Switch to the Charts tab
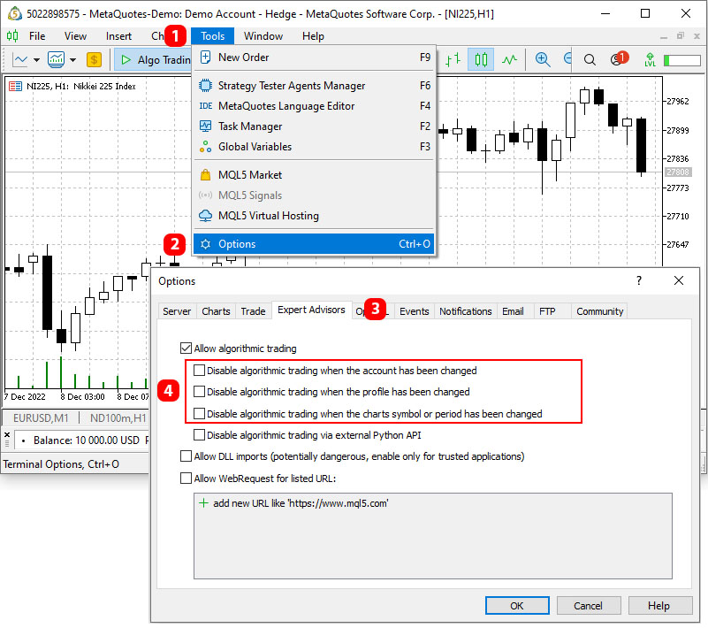The width and height of the screenshot is (708, 628). 216,311
